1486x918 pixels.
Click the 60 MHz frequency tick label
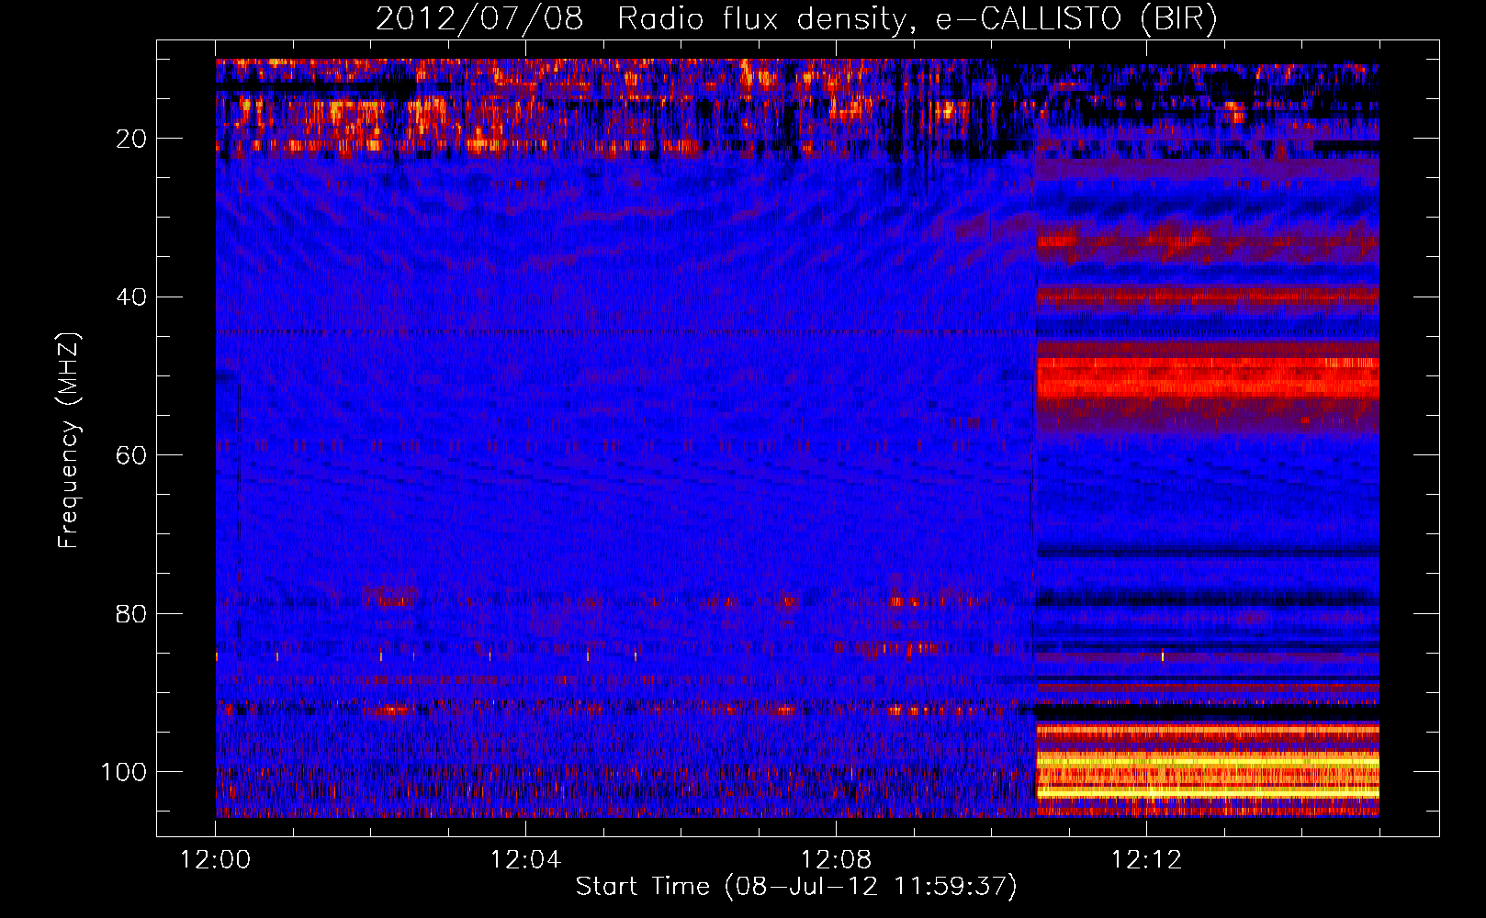(131, 455)
